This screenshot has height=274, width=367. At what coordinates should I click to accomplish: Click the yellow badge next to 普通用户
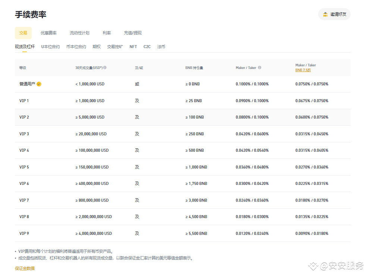pyautogui.click(x=39, y=84)
